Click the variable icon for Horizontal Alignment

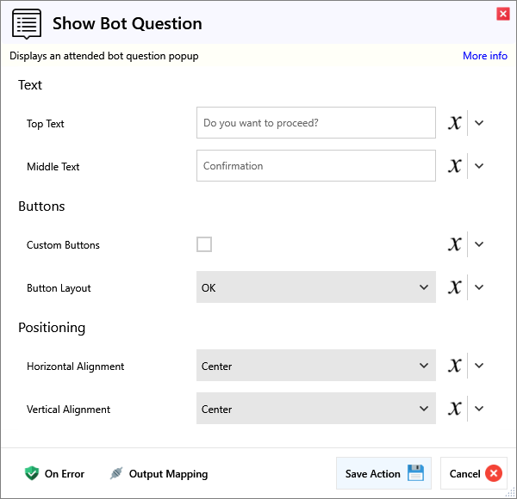tap(455, 366)
